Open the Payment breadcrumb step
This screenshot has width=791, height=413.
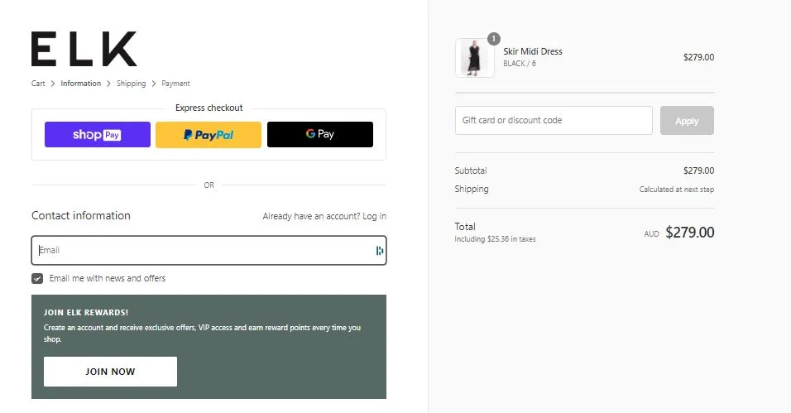pyautogui.click(x=175, y=84)
